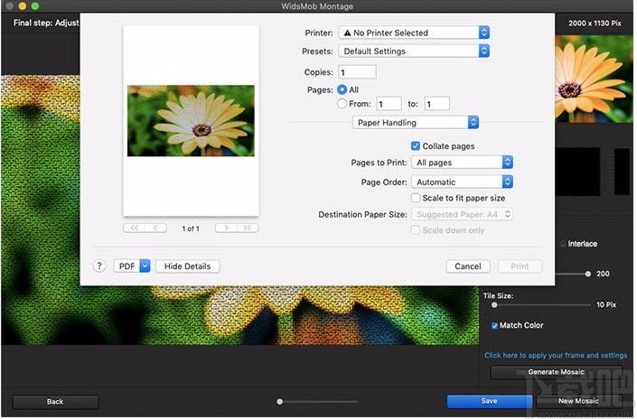The height and width of the screenshot is (419, 637).
Task: Click the PDF button
Action: (x=126, y=265)
